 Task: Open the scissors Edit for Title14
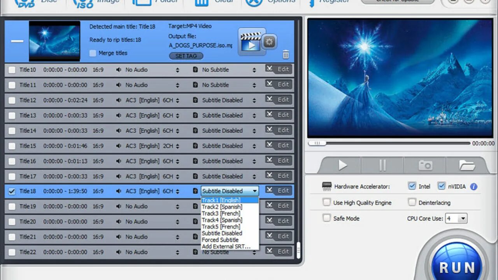coord(278,130)
